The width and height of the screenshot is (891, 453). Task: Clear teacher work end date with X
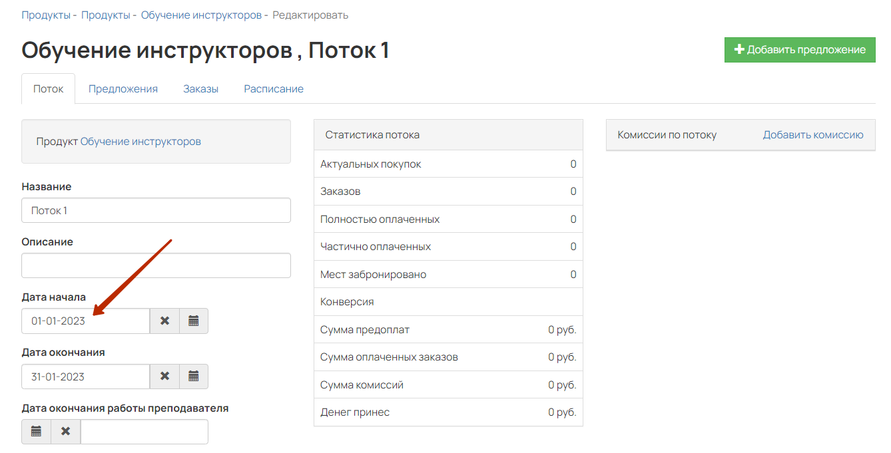66,432
